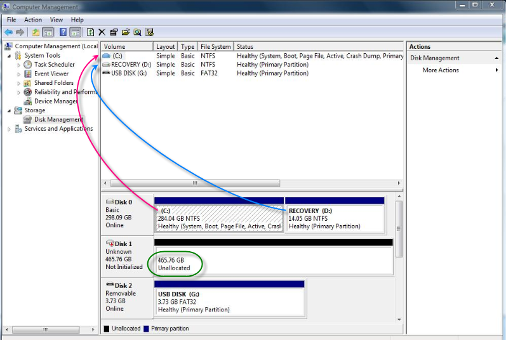The image size is (506, 340).
Task: Click the Back arrow in toolbar
Action: pos(8,32)
